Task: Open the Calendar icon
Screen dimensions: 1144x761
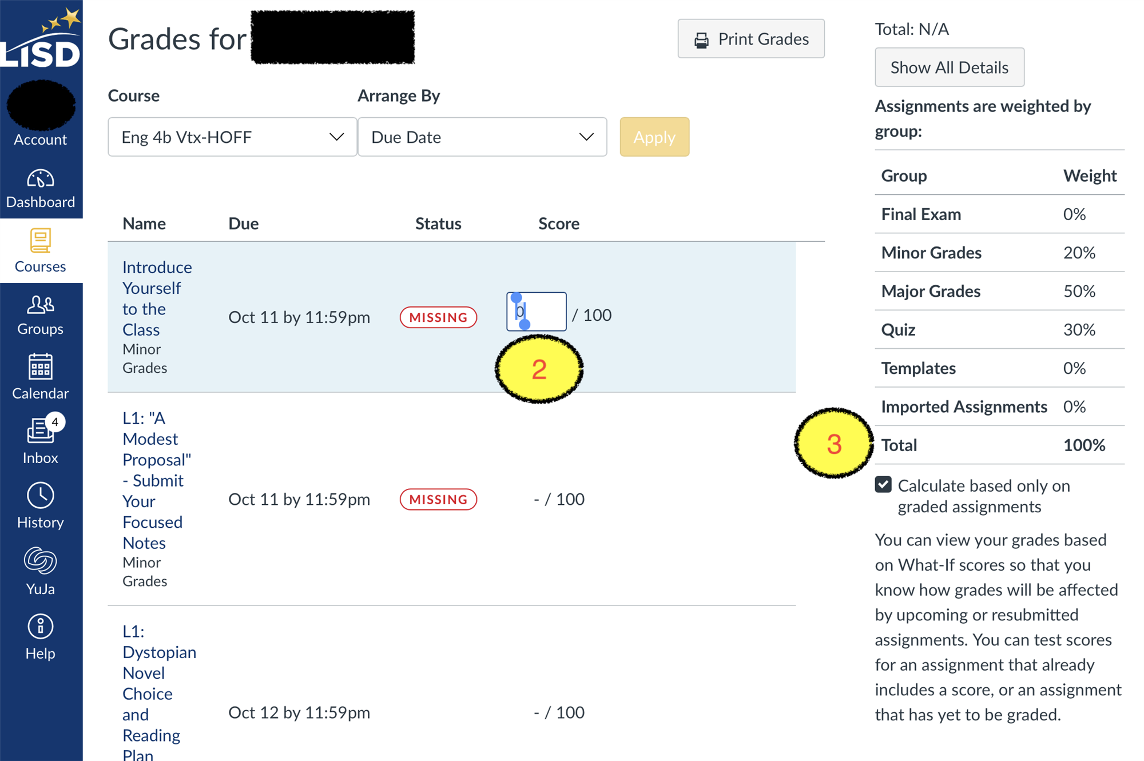Action: (x=40, y=366)
